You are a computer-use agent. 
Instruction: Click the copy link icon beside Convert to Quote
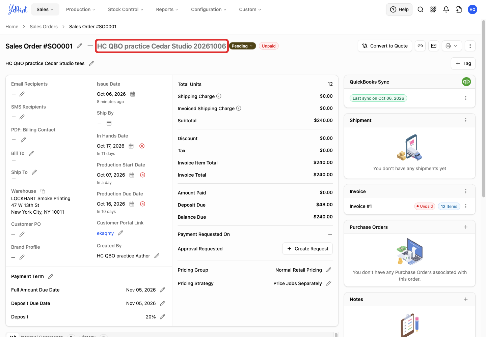420,46
